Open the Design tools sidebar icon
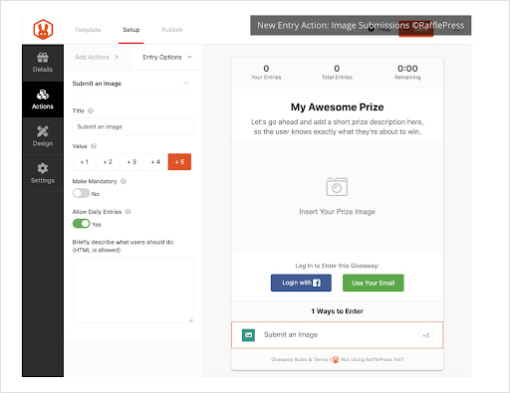 (43, 131)
